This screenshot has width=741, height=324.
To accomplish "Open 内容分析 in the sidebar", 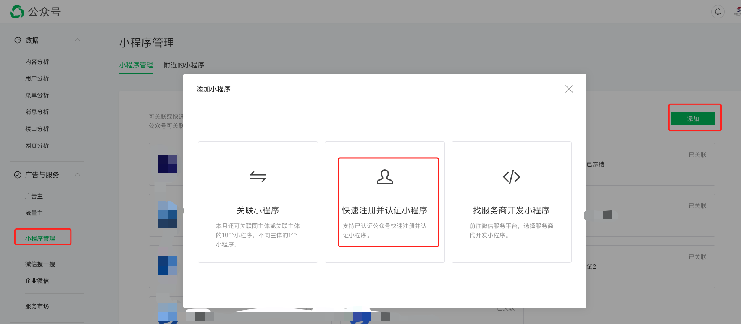I will (x=37, y=62).
